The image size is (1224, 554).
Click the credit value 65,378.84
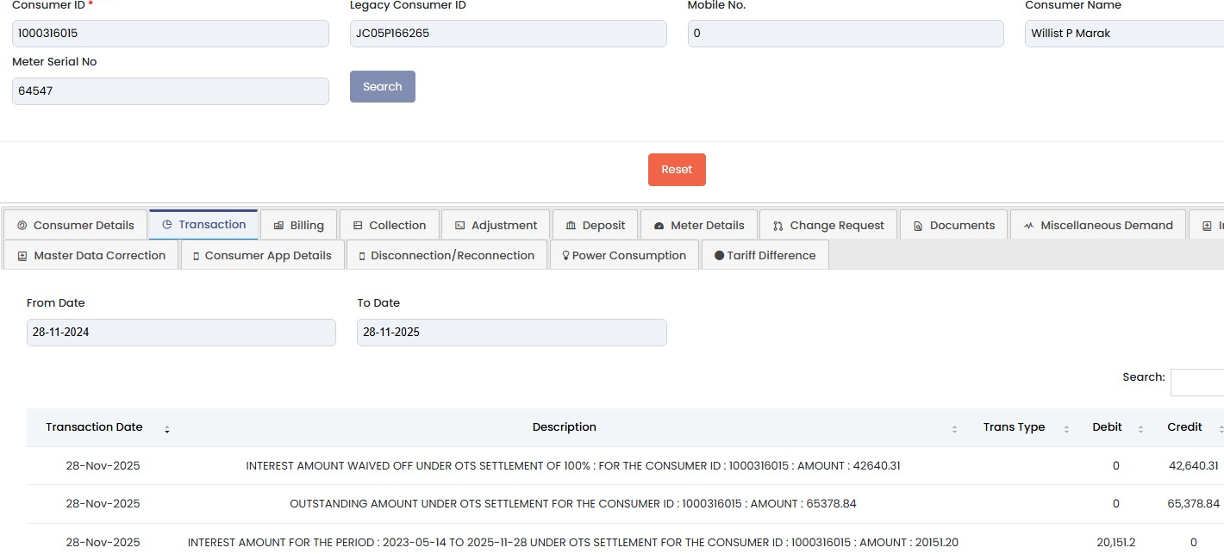tap(1194, 504)
